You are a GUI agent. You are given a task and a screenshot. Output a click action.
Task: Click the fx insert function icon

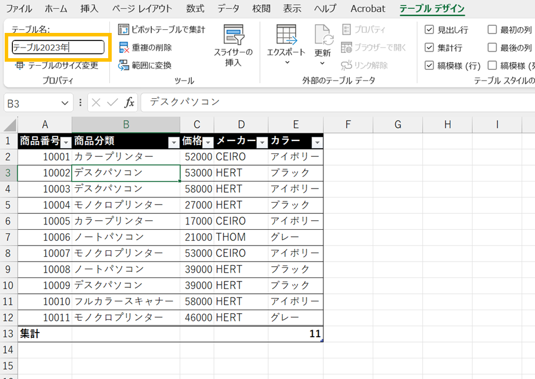click(129, 103)
